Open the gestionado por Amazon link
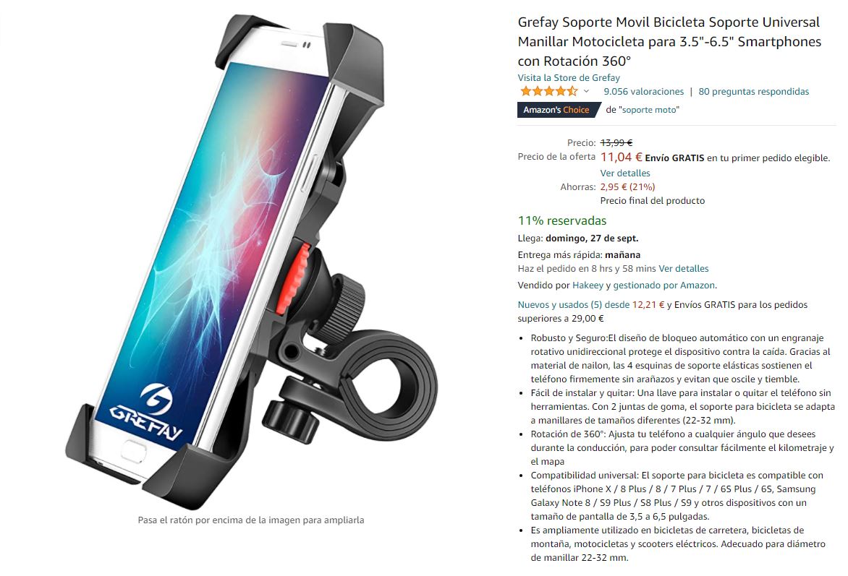 (664, 285)
